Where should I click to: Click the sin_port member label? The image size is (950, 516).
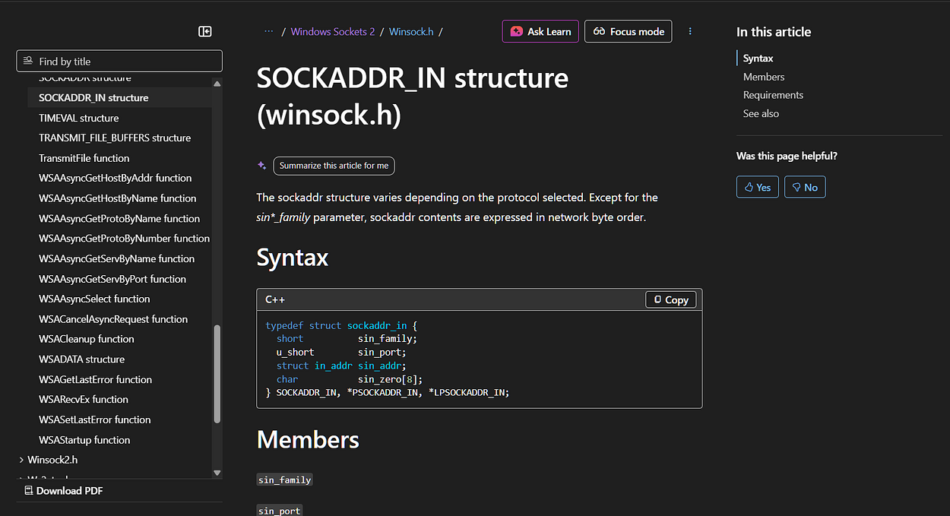tap(279, 511)
